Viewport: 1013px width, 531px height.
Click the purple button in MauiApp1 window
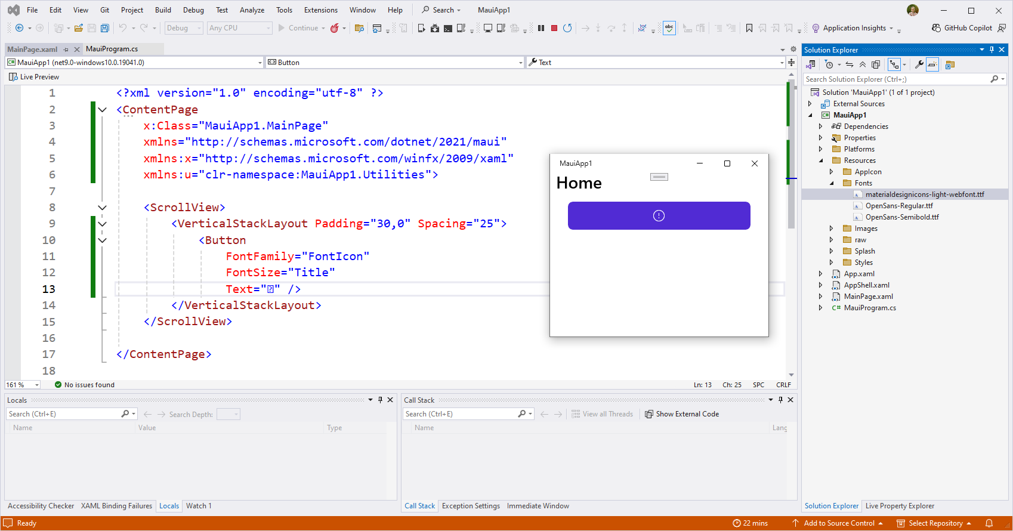(x=659, y=215)
